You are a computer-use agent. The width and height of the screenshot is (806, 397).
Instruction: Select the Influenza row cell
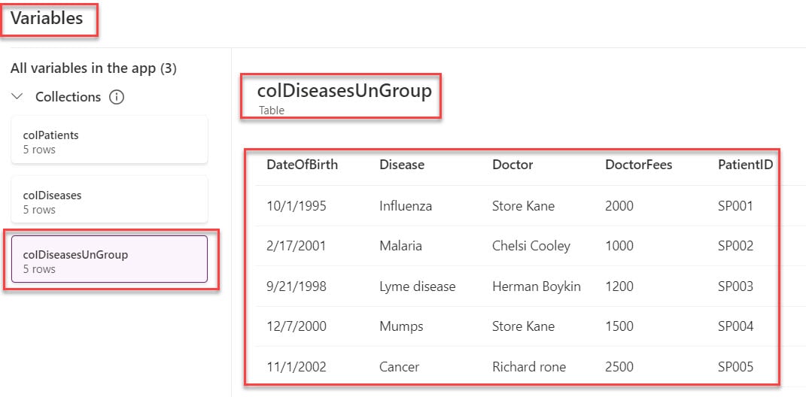click(405, 206)
